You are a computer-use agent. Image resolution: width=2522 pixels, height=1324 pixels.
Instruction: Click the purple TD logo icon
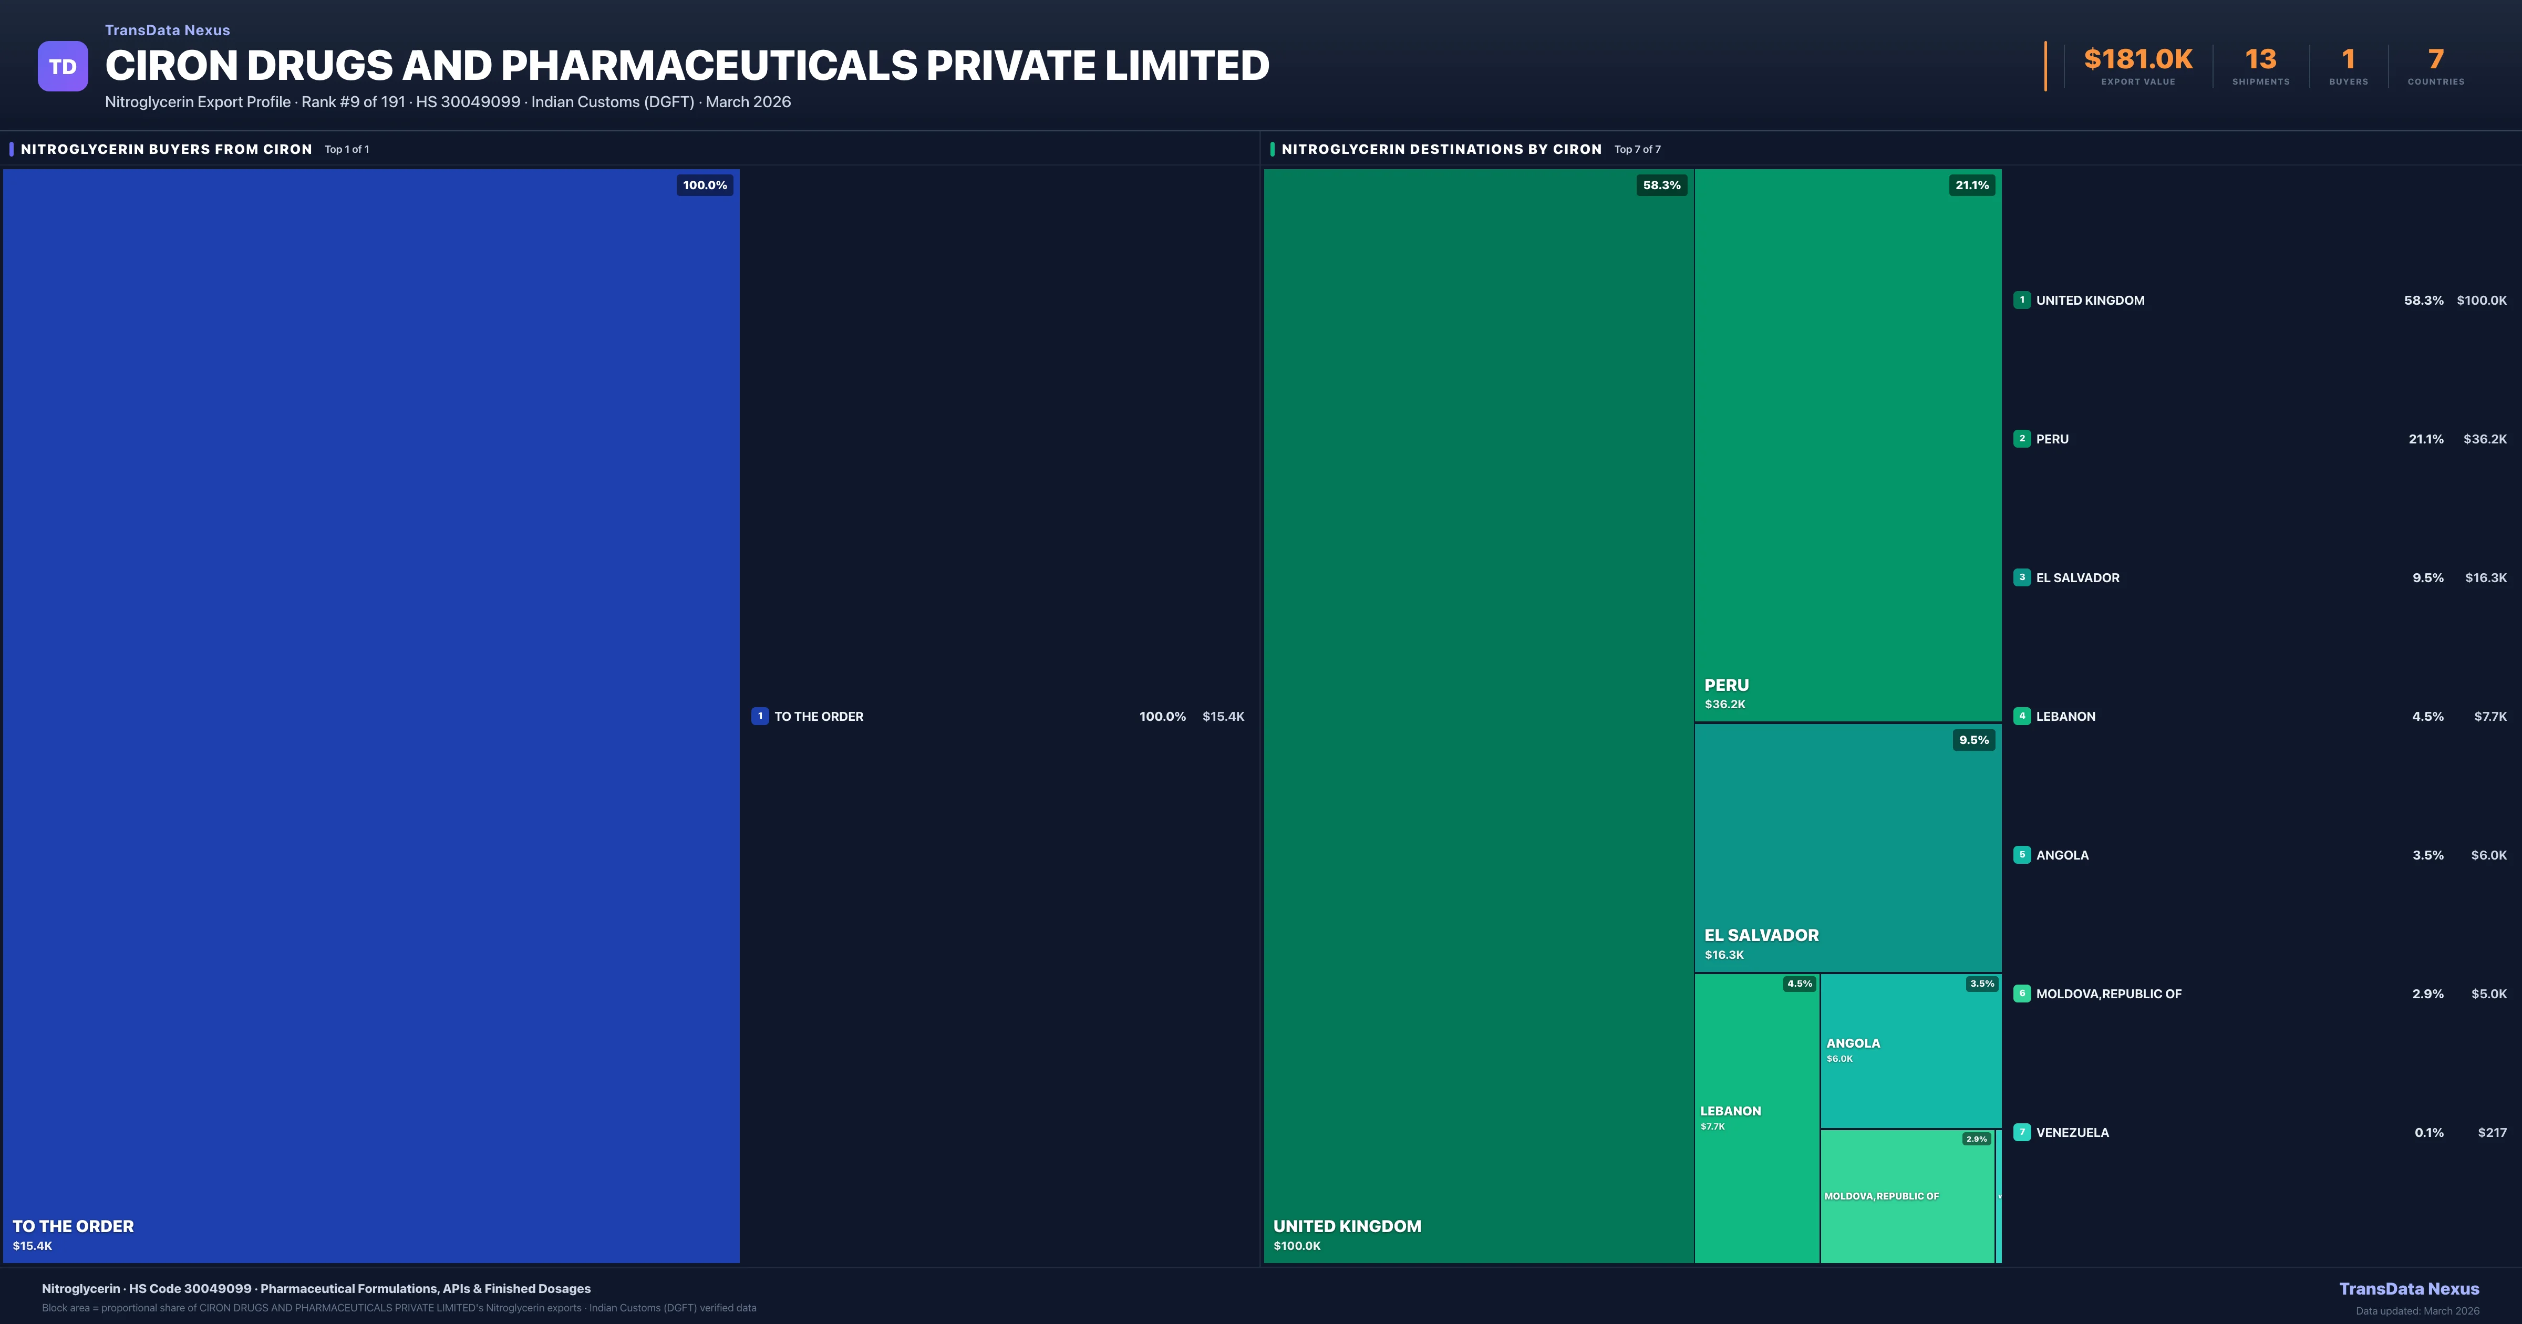point(63,67)
